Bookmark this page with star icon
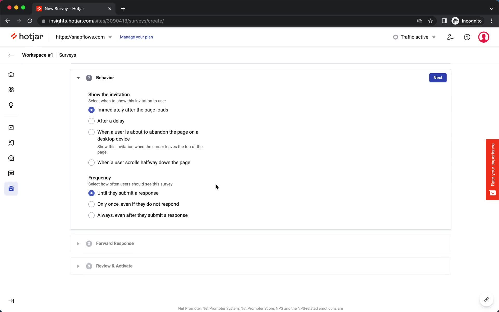499x312 pixels. pos(430,21)
